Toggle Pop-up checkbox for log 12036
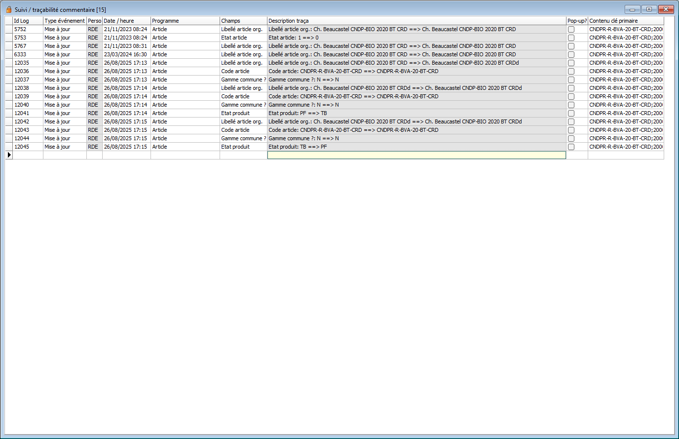Screen dimensions: 679x439 click(x=571, y=72)
